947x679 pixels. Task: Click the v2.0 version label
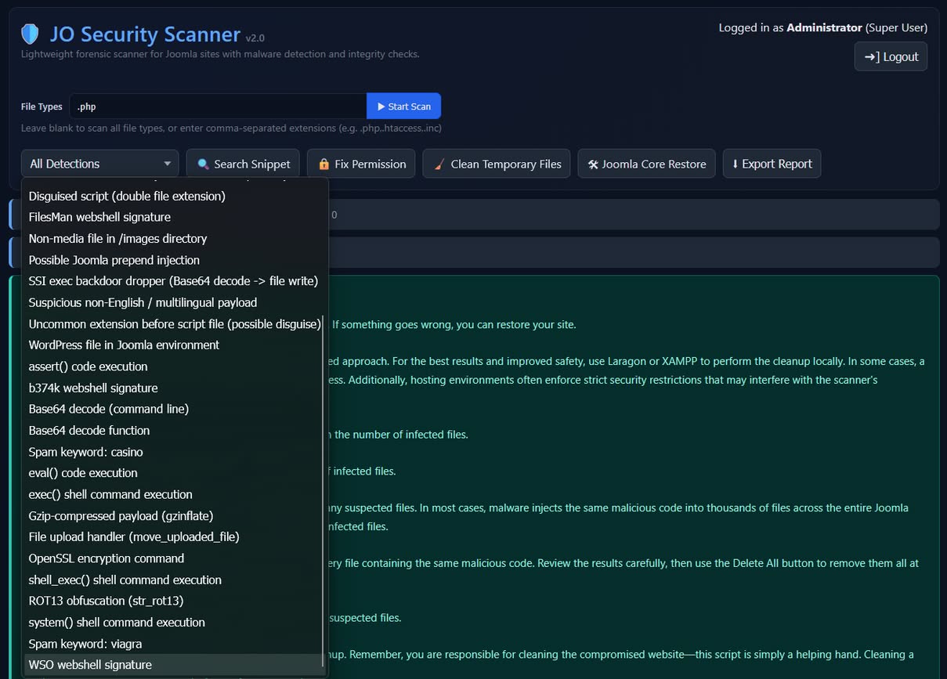coord(255,38)
